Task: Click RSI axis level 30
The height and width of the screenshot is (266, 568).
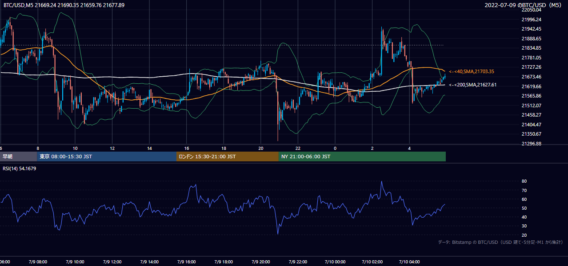Action: [524, 226]
